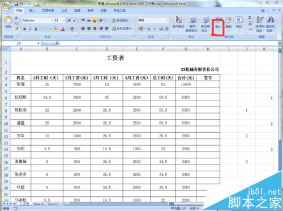283x211 pixels.
Task: Open the round Office button menu
Action: (x=6, y=6)
